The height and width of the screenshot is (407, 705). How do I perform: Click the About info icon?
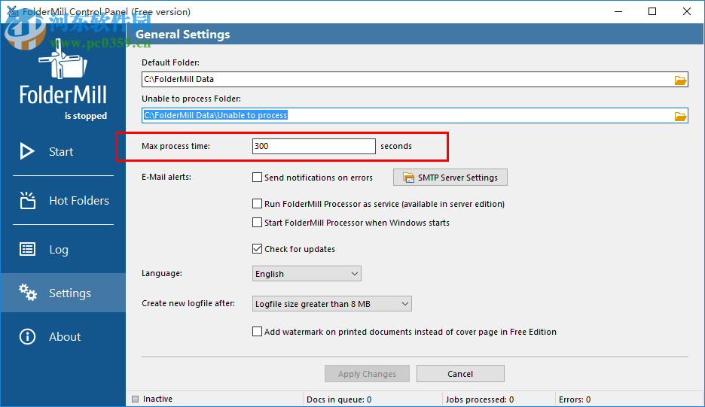(x=28, y=336)
